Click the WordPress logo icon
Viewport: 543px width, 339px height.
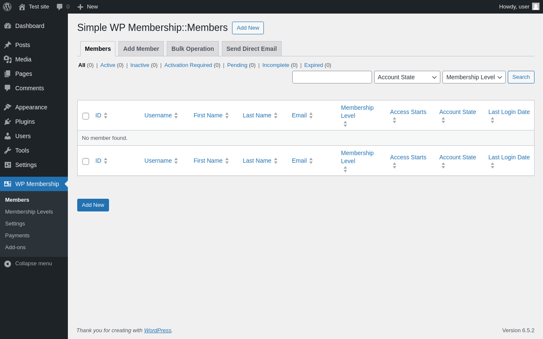click(x=7, y=7)
